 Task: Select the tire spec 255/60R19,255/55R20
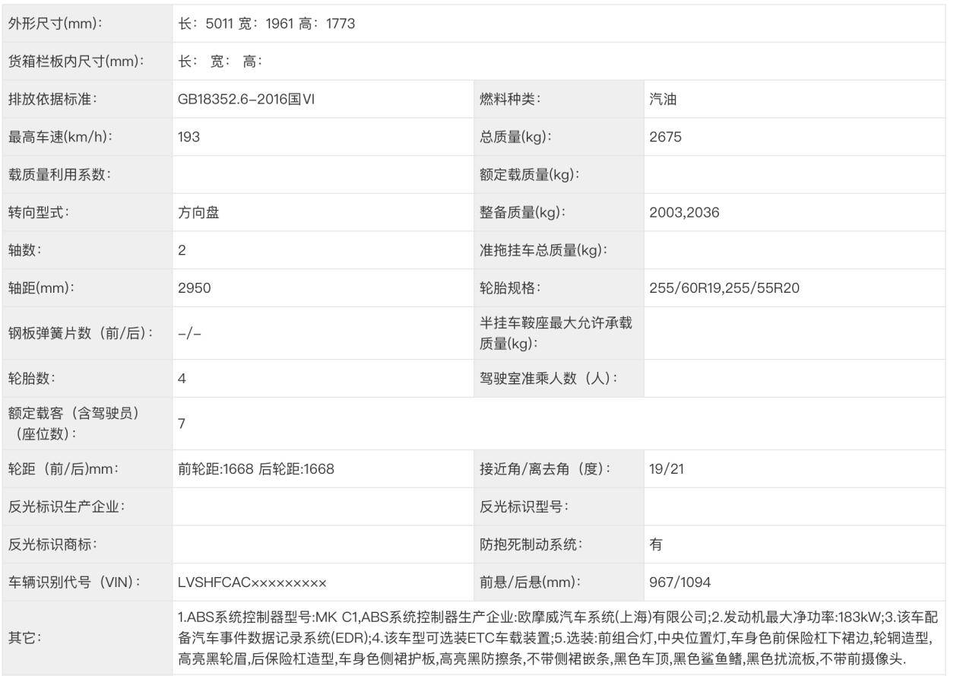(x=724, y=287)
